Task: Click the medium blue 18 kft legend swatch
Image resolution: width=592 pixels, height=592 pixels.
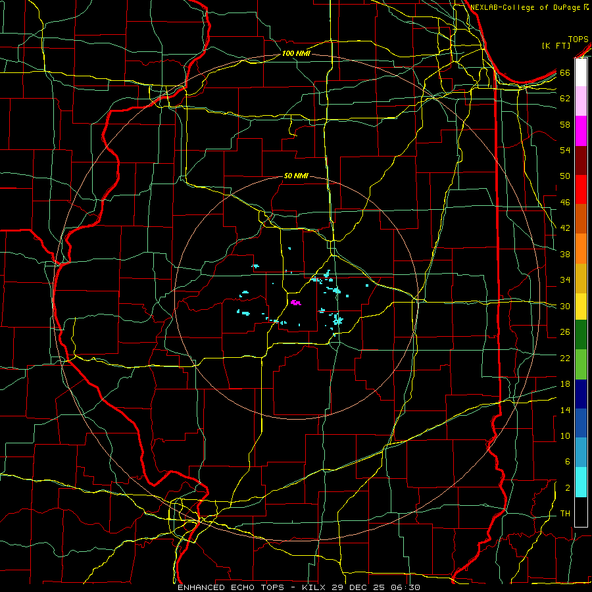Action: [581, 423]
